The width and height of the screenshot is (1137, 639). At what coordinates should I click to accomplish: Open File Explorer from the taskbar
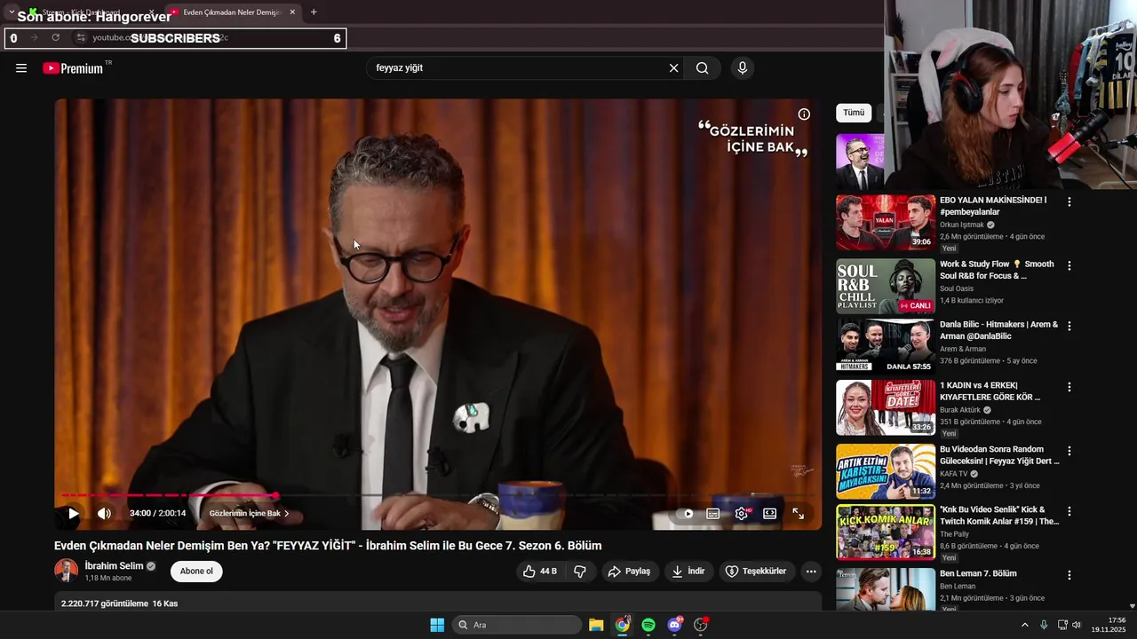pyautogui.click(x=596, y=625)
